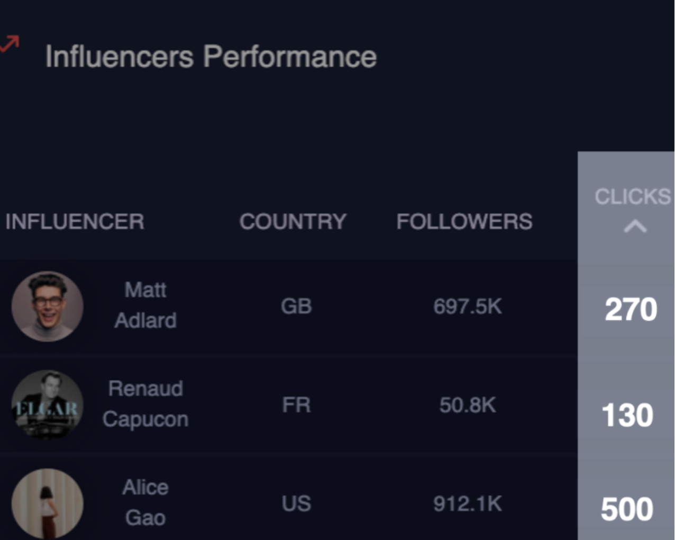This screenshot has width=675, height=540.
Task: Click the 50.8K followers value
Action: click(468, 405)
